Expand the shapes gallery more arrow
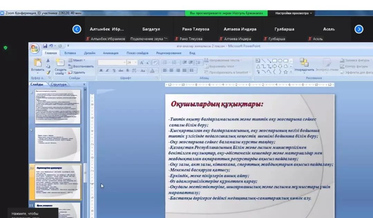This screenshot has width=373, height=218. 291,71
